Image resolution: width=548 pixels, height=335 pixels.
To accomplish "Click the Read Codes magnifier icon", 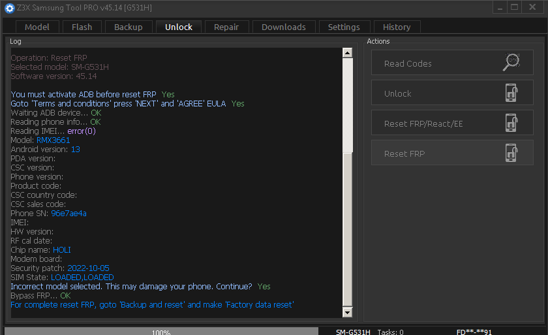I will (x=511, y=62).
